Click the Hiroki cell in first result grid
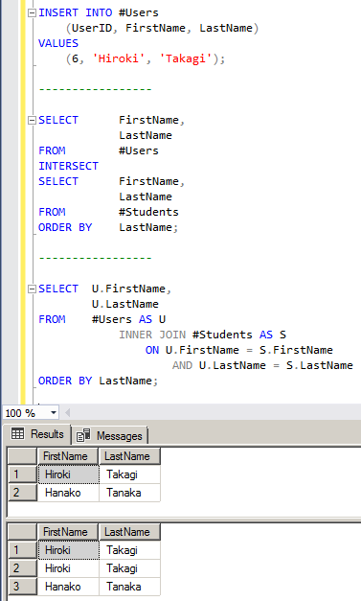 click(x=68, y=474)
